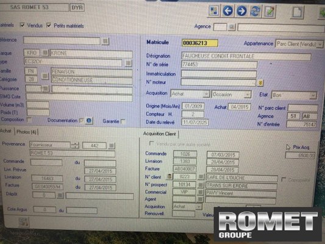
Task: Open the Agence search lookup icon
Action: coord(232,27)
